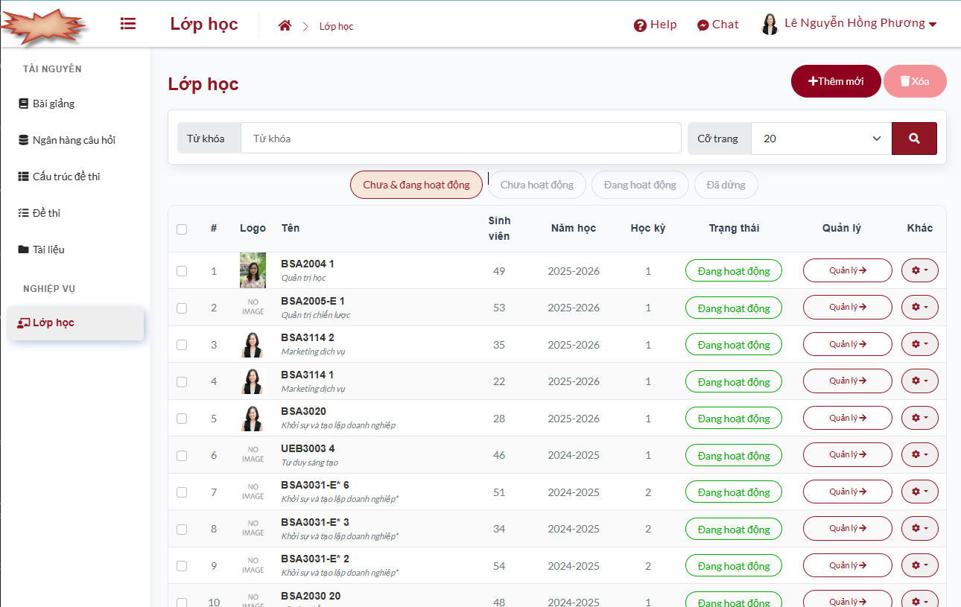Tick the checkbox for BSA2004 1
The width and height of the screenshot is (961, 607).
click(182, 271)
